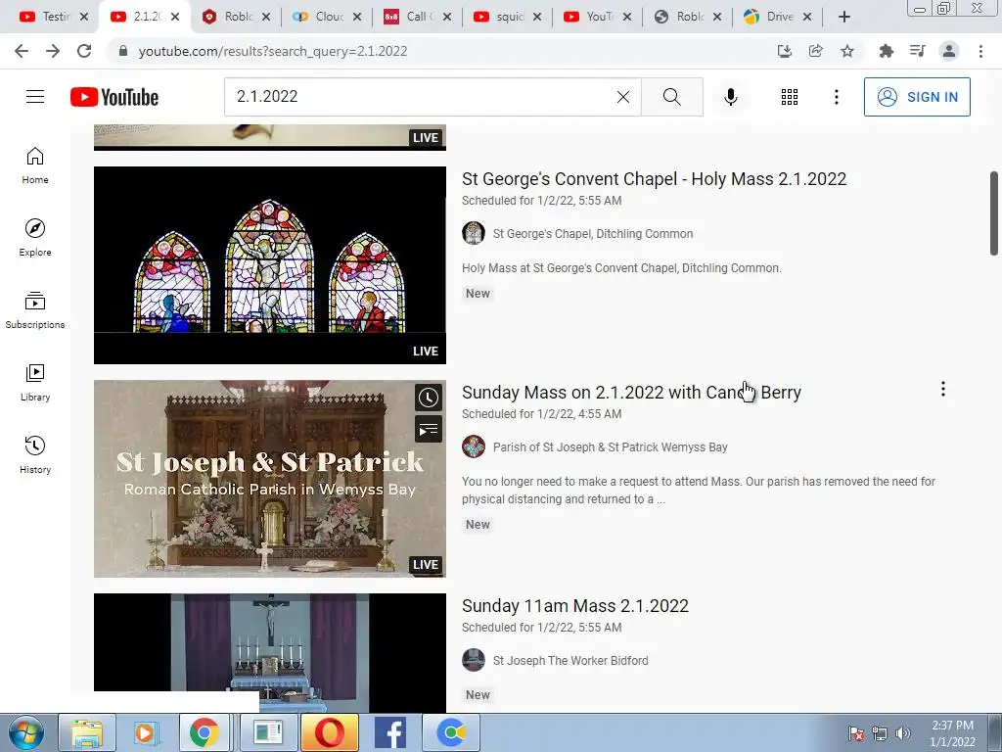
Task: Add Sunday Mass video to queue
Action: (429, 429)
